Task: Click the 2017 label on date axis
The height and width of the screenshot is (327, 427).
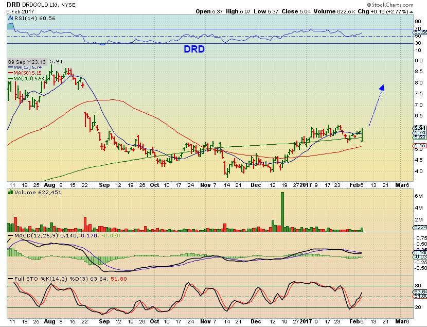Action: pyautogui.click(x=308, y=184)
